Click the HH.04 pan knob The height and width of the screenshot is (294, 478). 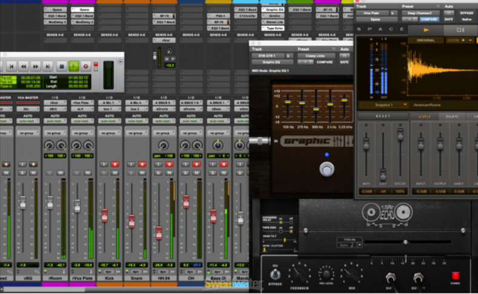[x=164, y=145]
